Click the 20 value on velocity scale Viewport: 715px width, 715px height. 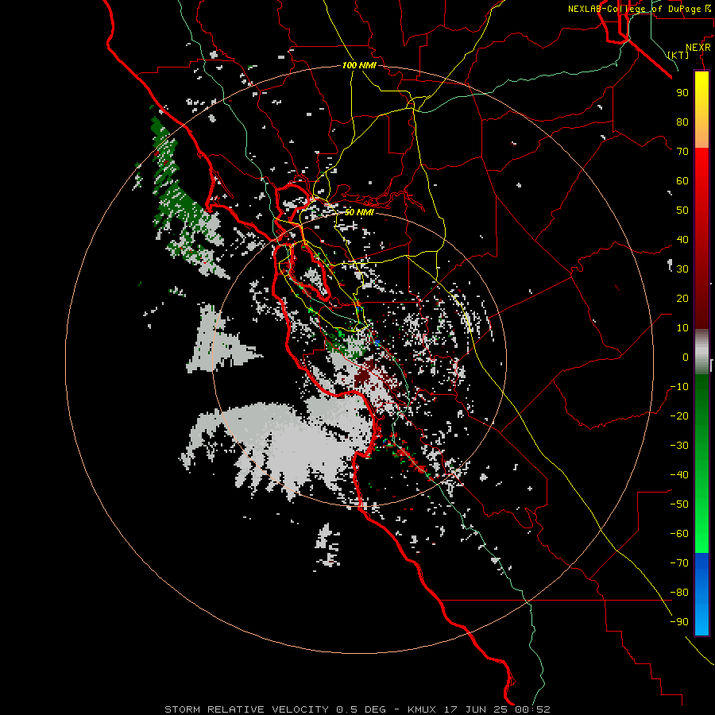coord(682,299)
